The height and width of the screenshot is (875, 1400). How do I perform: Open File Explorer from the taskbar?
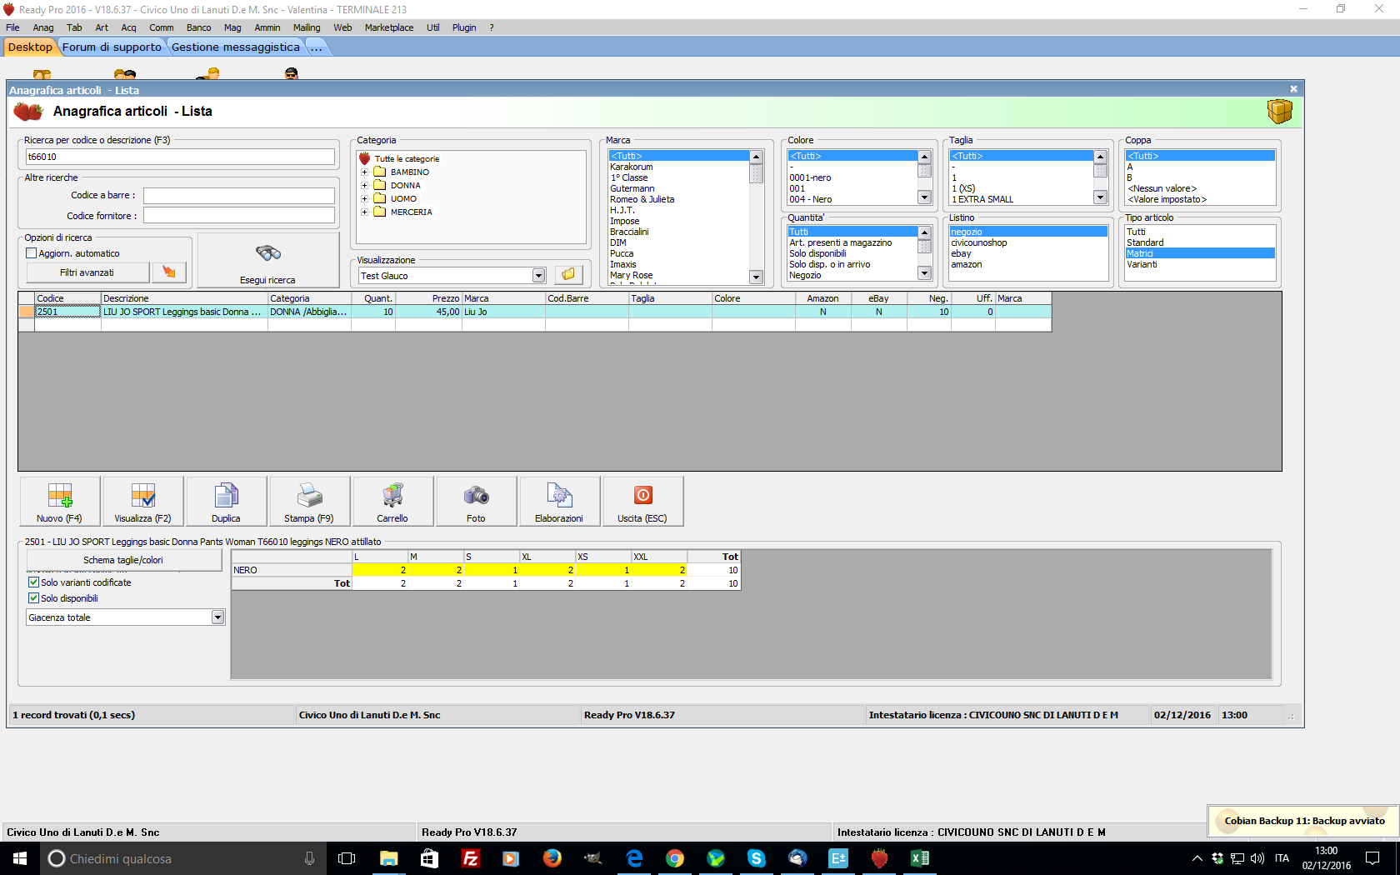388,858
